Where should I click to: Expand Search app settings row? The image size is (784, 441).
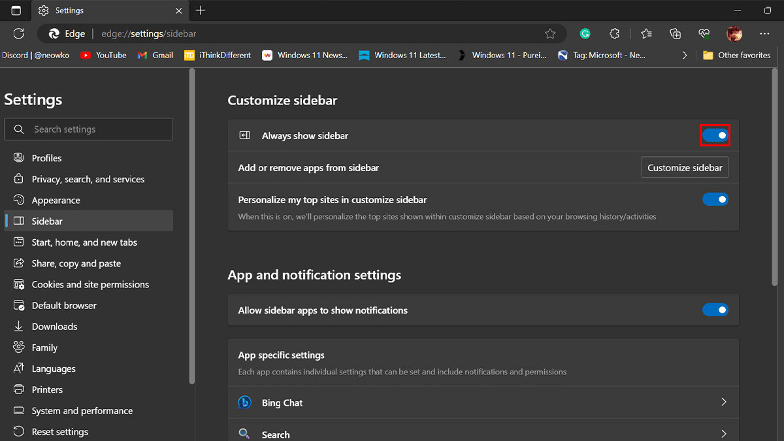723,434
